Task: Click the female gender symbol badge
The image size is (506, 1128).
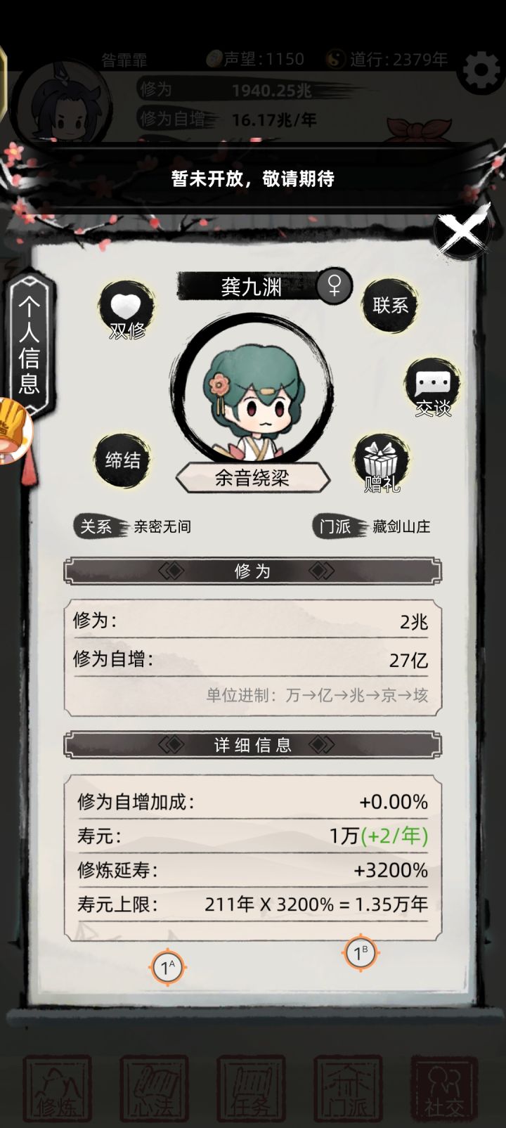Action: 334,286
